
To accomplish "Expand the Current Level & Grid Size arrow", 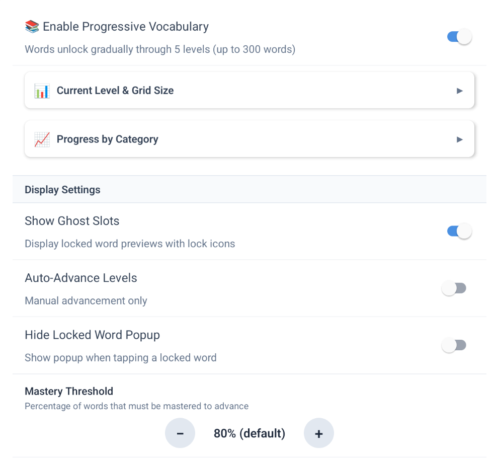I will tap(459, 91).
